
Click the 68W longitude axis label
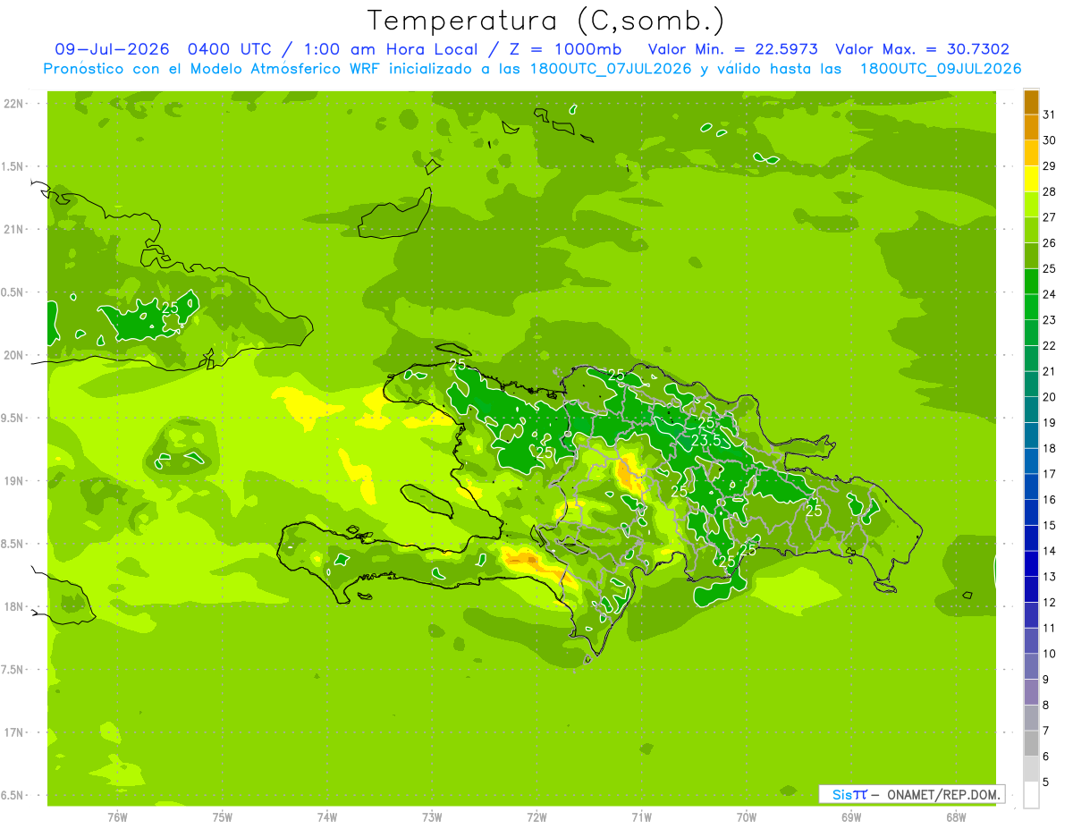click(x=955, y=816)
